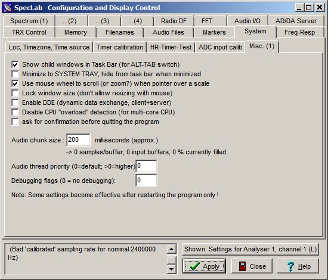Select the ADC input calib subtab
This screenshot has width=328, height=280.
pyautogui.click(x=220, y=47)
